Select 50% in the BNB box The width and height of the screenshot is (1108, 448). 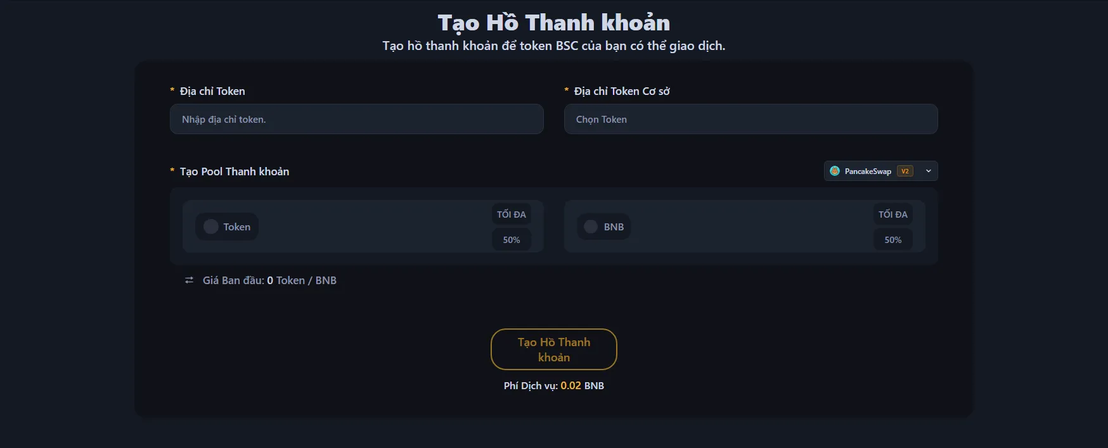coord(892,240)
